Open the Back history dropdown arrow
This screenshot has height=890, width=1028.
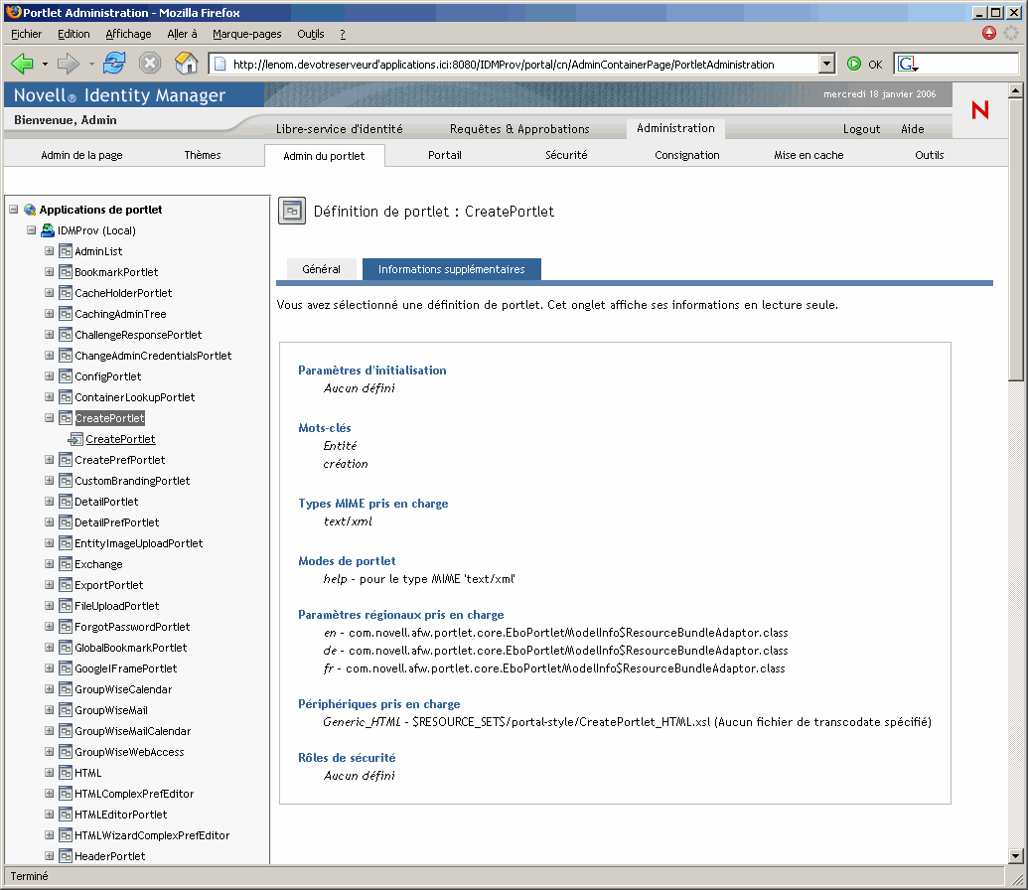point(45,65)
